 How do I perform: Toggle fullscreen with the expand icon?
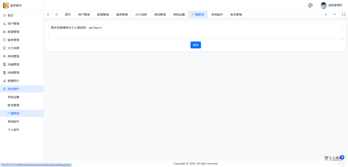pos(344,14)
